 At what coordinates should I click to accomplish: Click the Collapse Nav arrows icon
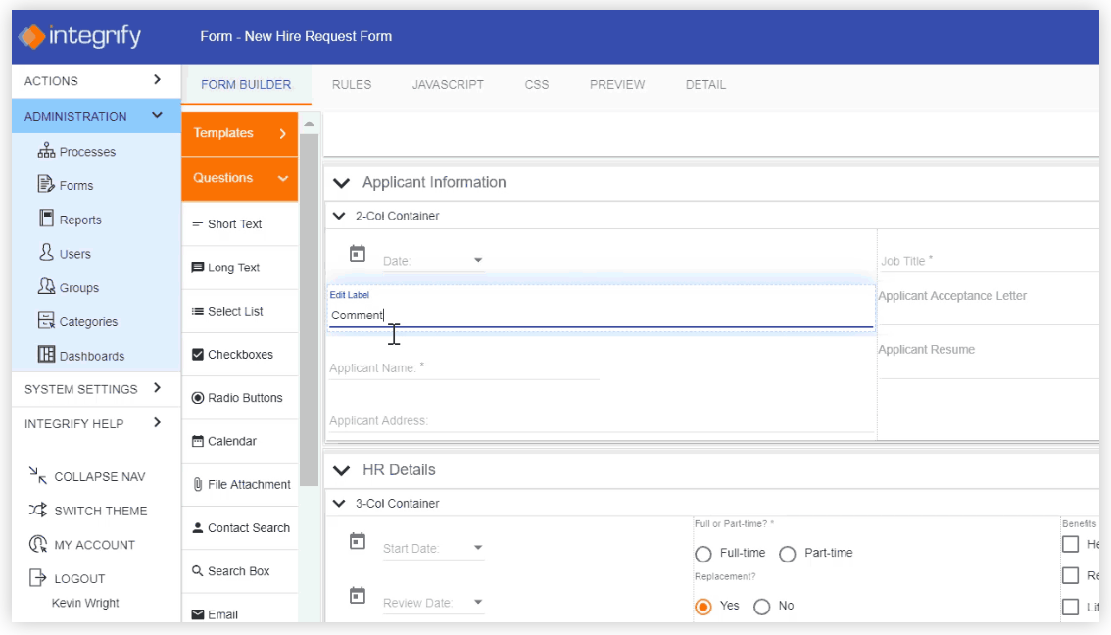[x=37, y=476]
